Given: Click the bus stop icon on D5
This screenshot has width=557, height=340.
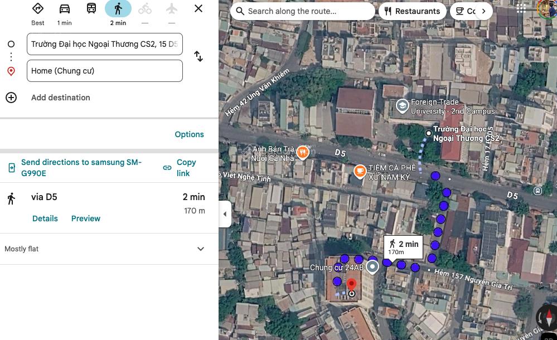Looking at the screenshot, I should [x=538, y=191].
